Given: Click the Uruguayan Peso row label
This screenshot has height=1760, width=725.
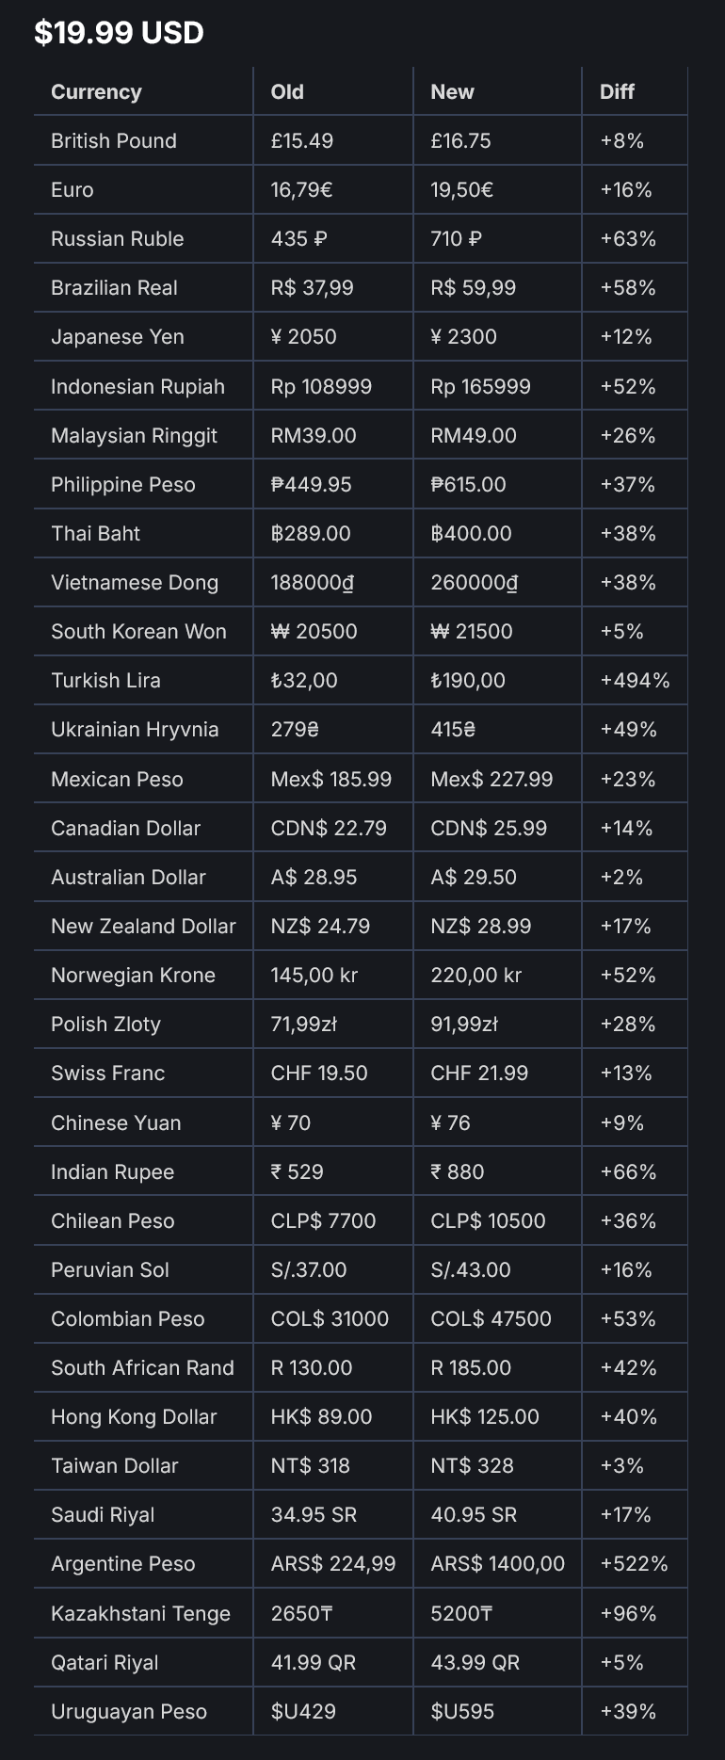Looking at the screenshot, I should click(129, 1711).
